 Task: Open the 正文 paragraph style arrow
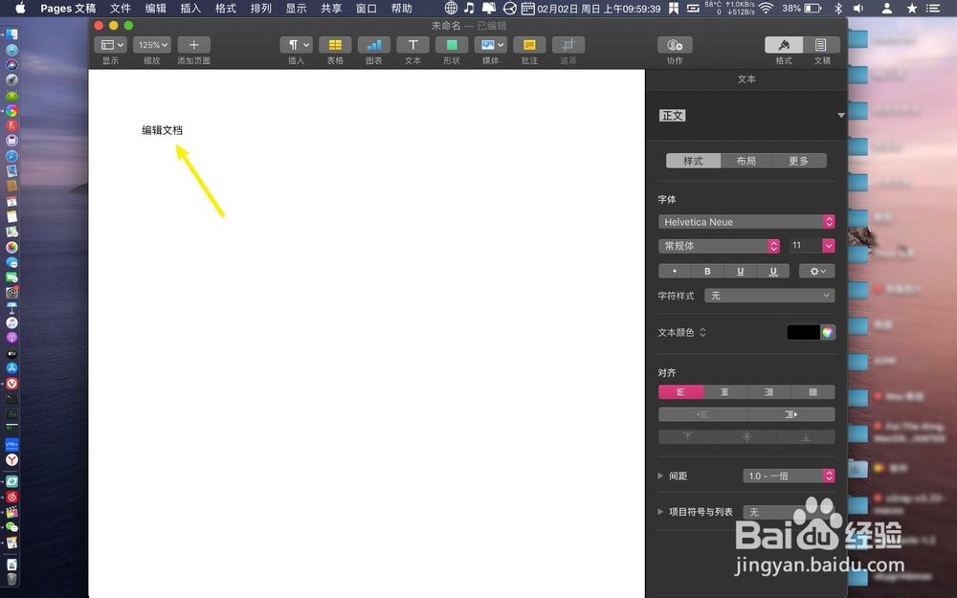[x=840, y=116]
